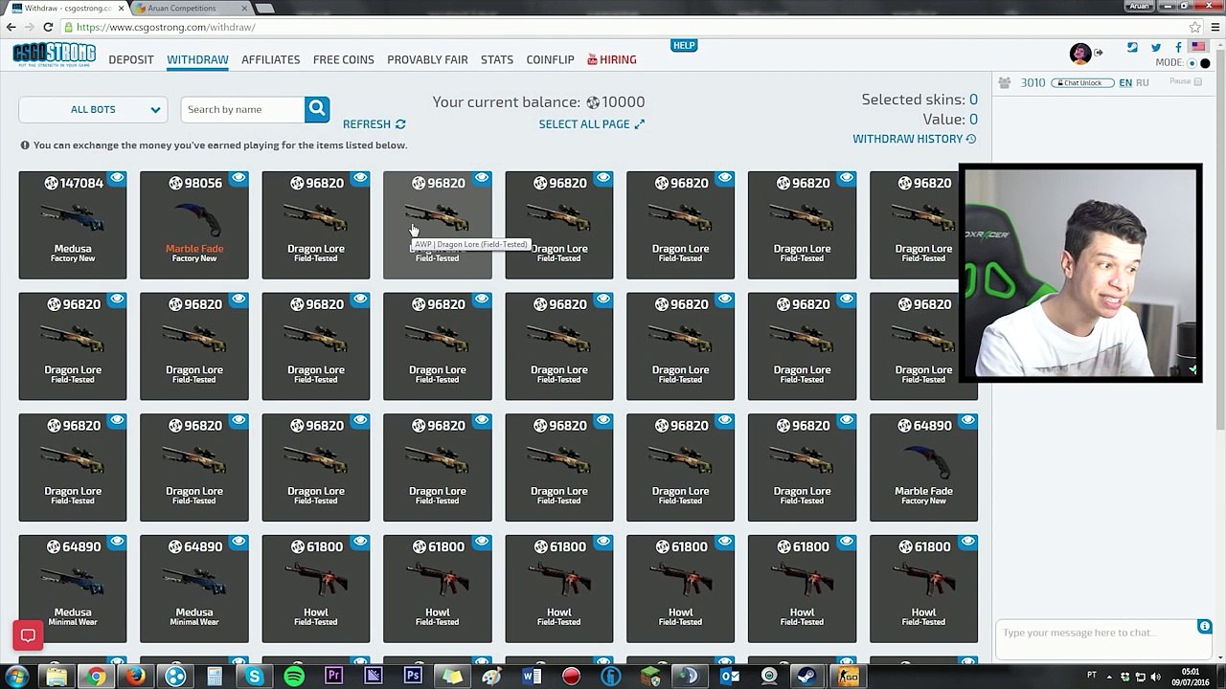Open Photoshop from the taskbar

(x=413, y=677)
